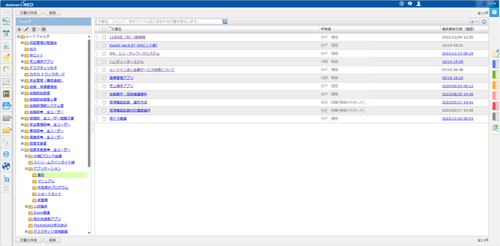Click the green sticky note color tab
This screenshot has width=500, height=246.
(x=496, y=75)
